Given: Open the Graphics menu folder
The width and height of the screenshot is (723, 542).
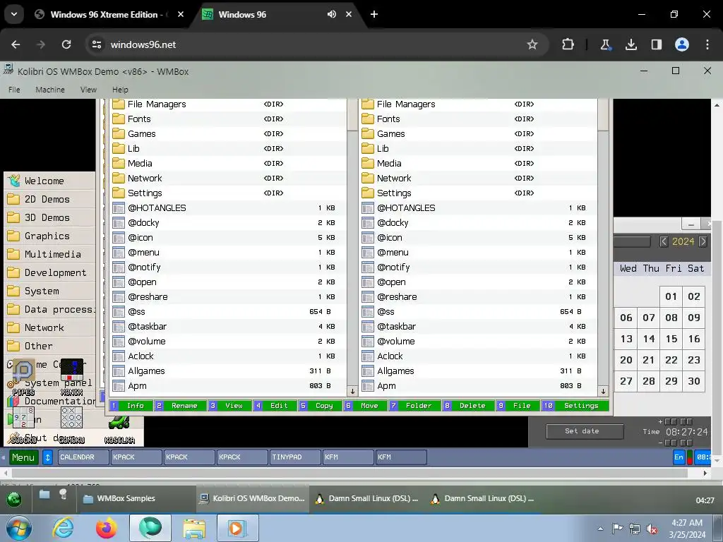Looking at the screenshot, I should [50, 236].
